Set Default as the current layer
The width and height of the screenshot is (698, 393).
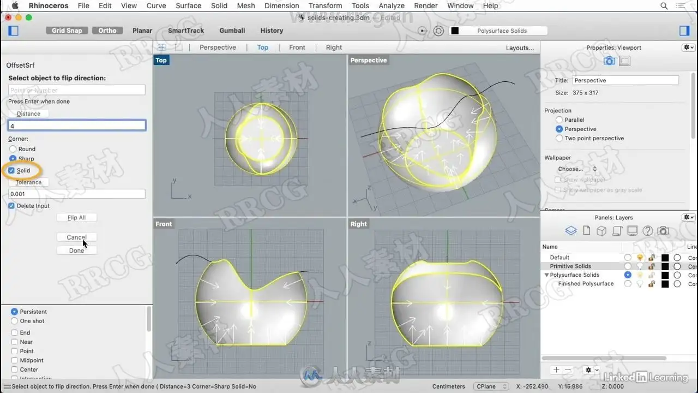[x=628, y=258]
